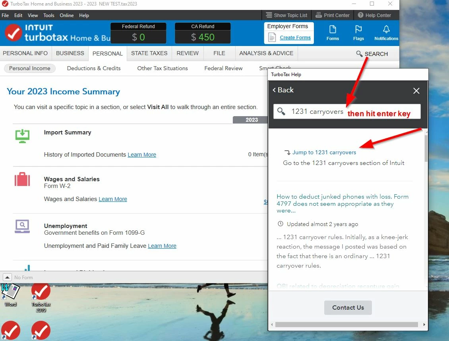This screenshot has width=449, height=341.
Task: Open the Online menu
Action: (66, 15)
